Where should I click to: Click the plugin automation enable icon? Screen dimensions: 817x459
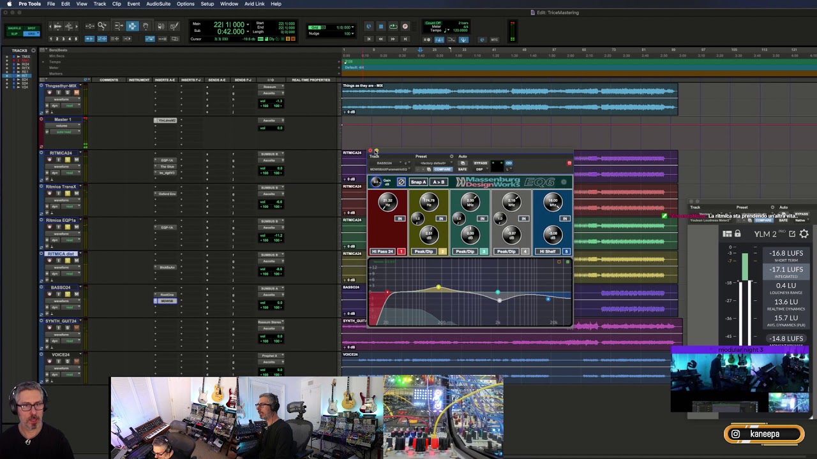[x=463, y=163]
